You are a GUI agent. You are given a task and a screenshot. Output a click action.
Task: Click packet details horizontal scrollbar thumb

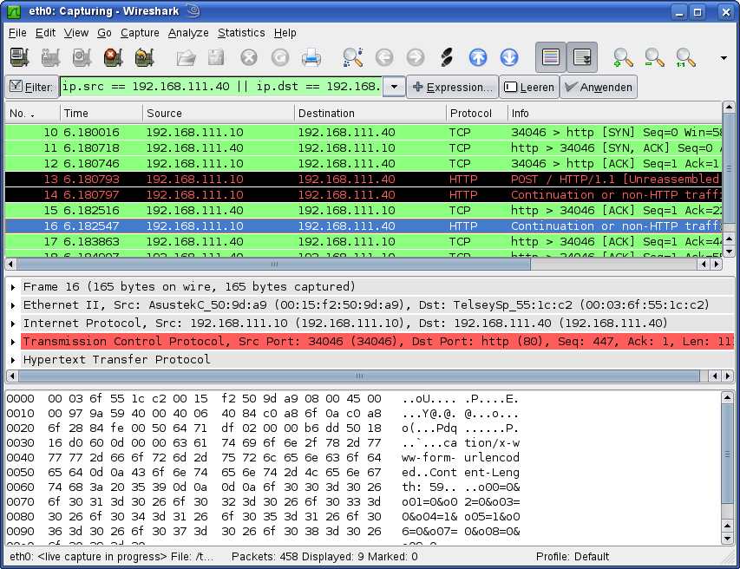click(360, 376)
